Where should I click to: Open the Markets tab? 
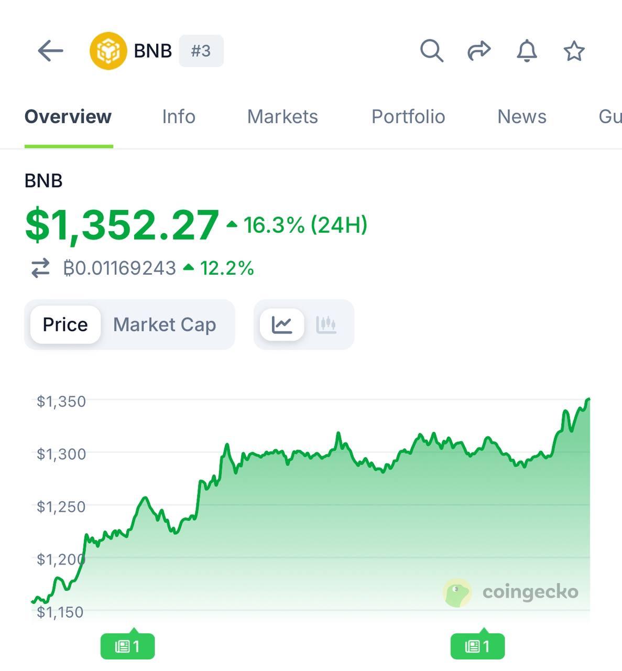pyautogui.click(x=282, y=116)
